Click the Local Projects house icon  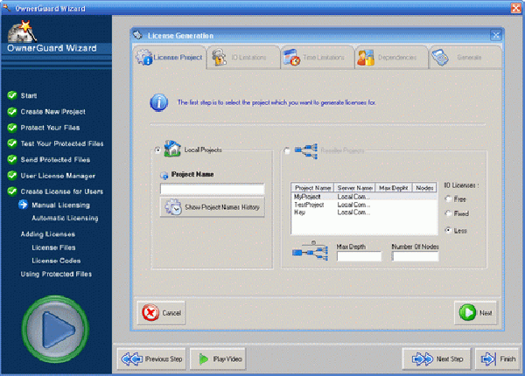[x=172, y=150]
